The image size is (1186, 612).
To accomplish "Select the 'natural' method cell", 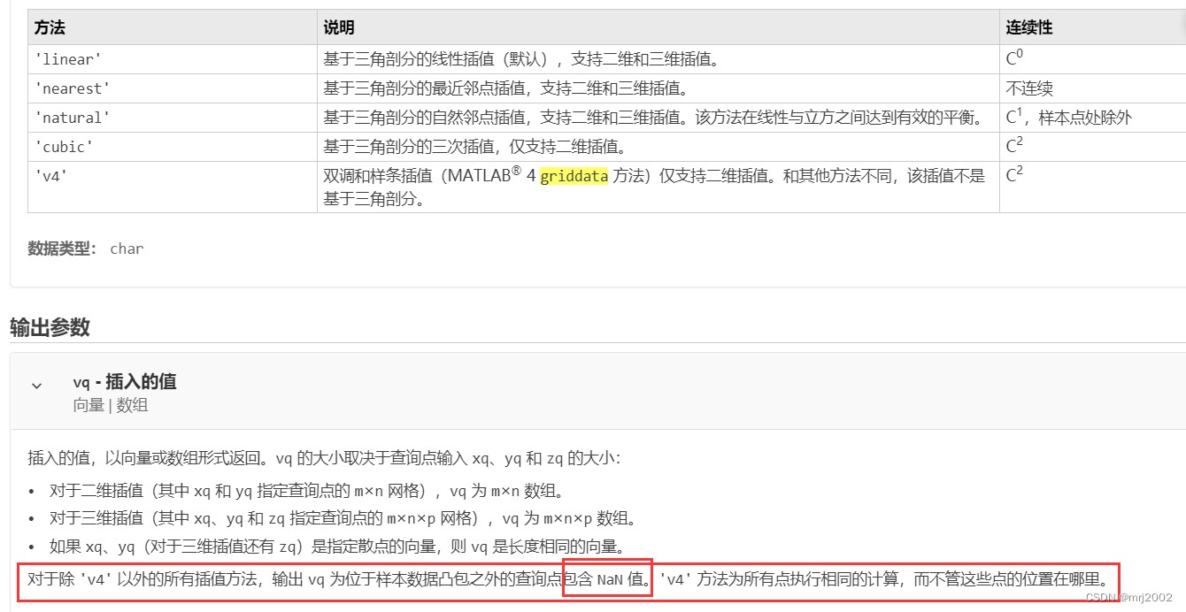I will click(x=173, y=118).
